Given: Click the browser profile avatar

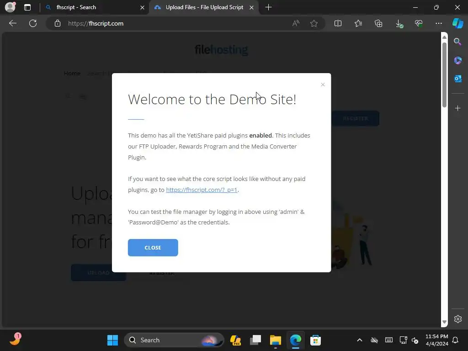Looking at the screenshot, I should click(x=11, y=7).
